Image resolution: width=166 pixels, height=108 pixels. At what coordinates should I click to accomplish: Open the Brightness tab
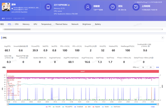point(87,24)
